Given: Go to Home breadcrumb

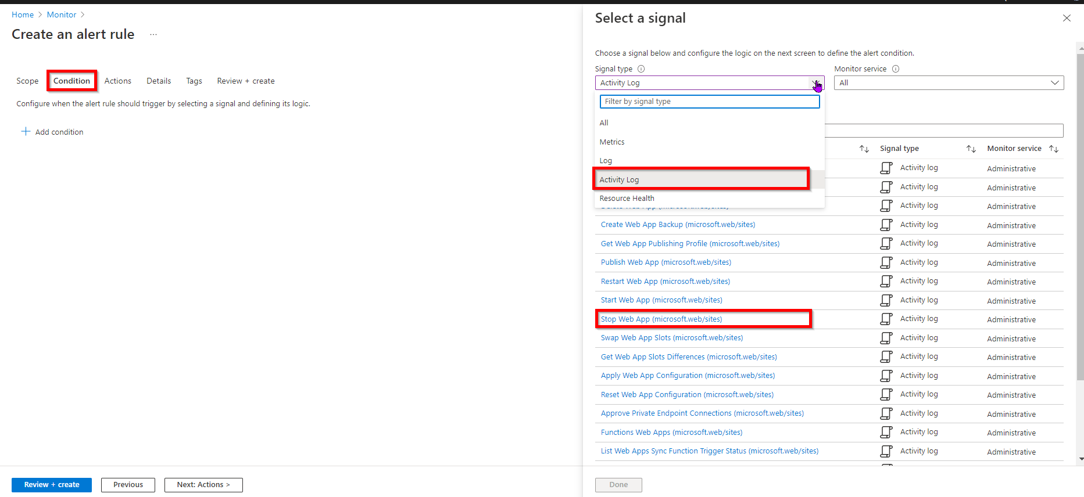Looking at the screenshot, I should point(23,15).
